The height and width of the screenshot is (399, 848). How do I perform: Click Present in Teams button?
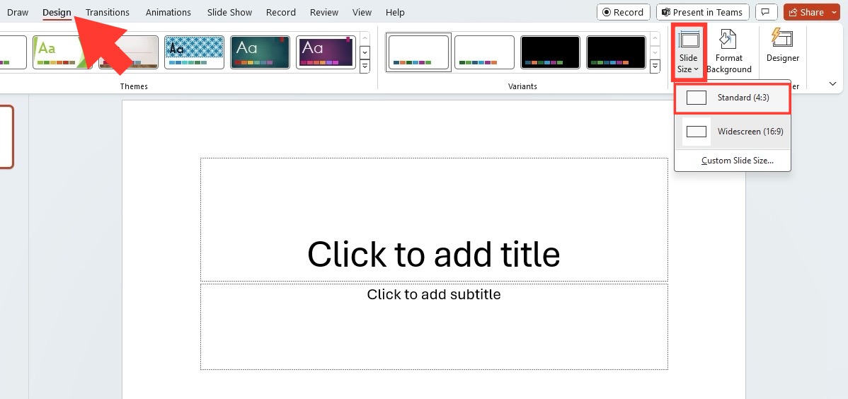coord(702,12)
